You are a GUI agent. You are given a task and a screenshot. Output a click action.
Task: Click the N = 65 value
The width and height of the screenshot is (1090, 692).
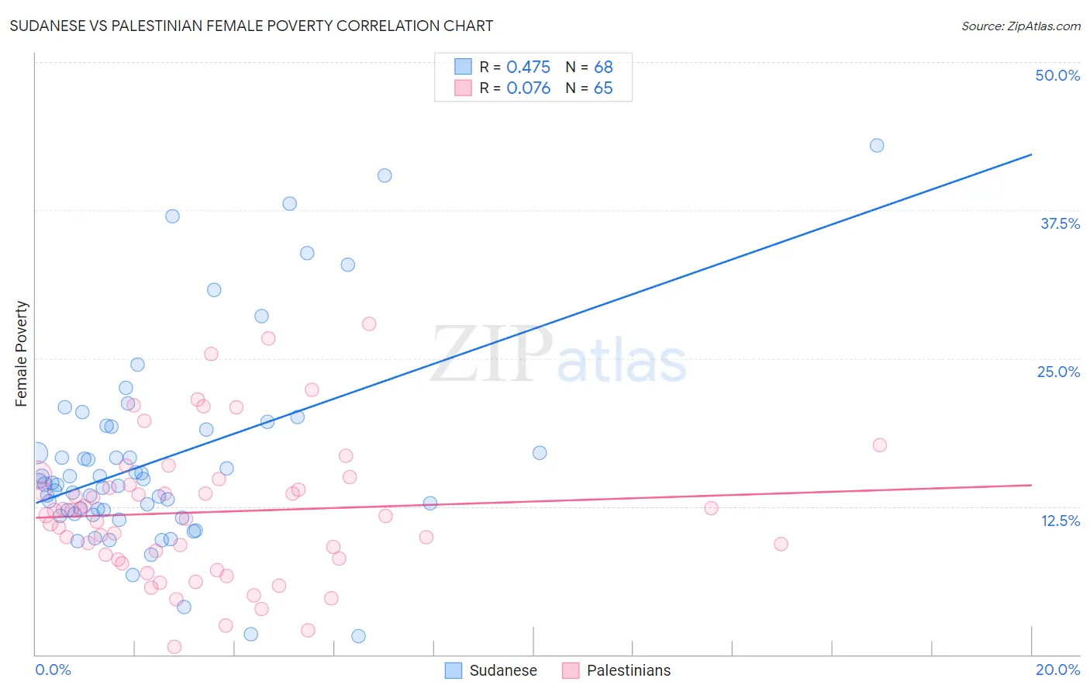[x=589, y=88]
